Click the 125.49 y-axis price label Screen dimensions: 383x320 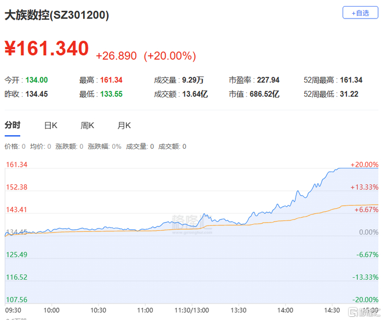(x=16, y=255)
